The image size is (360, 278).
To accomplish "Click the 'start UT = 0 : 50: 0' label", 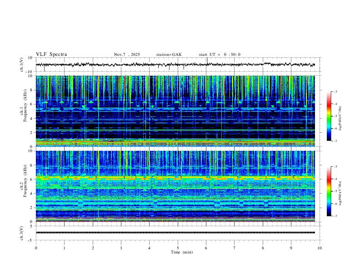I will point(220,55).
